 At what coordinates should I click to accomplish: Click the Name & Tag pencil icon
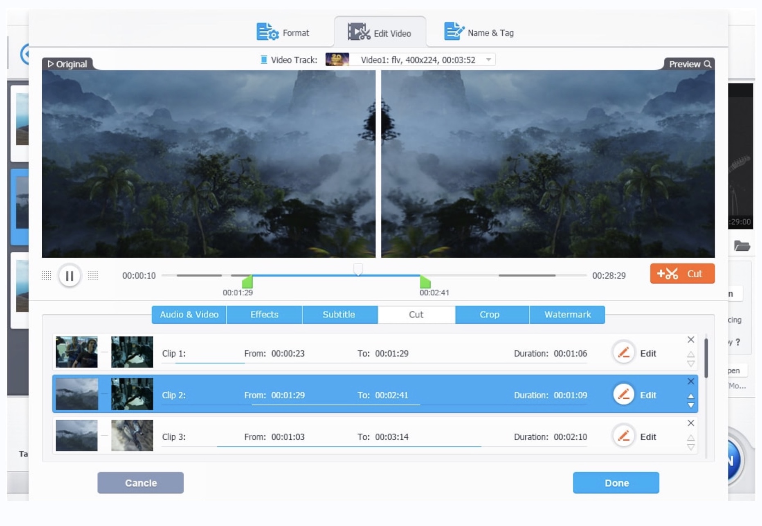click(x=454, y=31)
